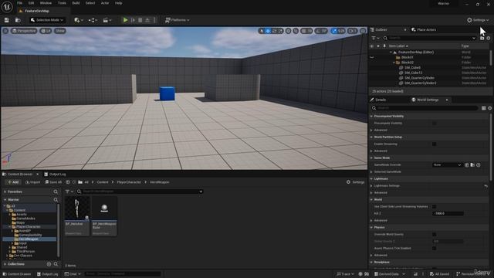Click the Eject icon in the play toolbar
Screen dimensions: 494x278
point(147,20)
